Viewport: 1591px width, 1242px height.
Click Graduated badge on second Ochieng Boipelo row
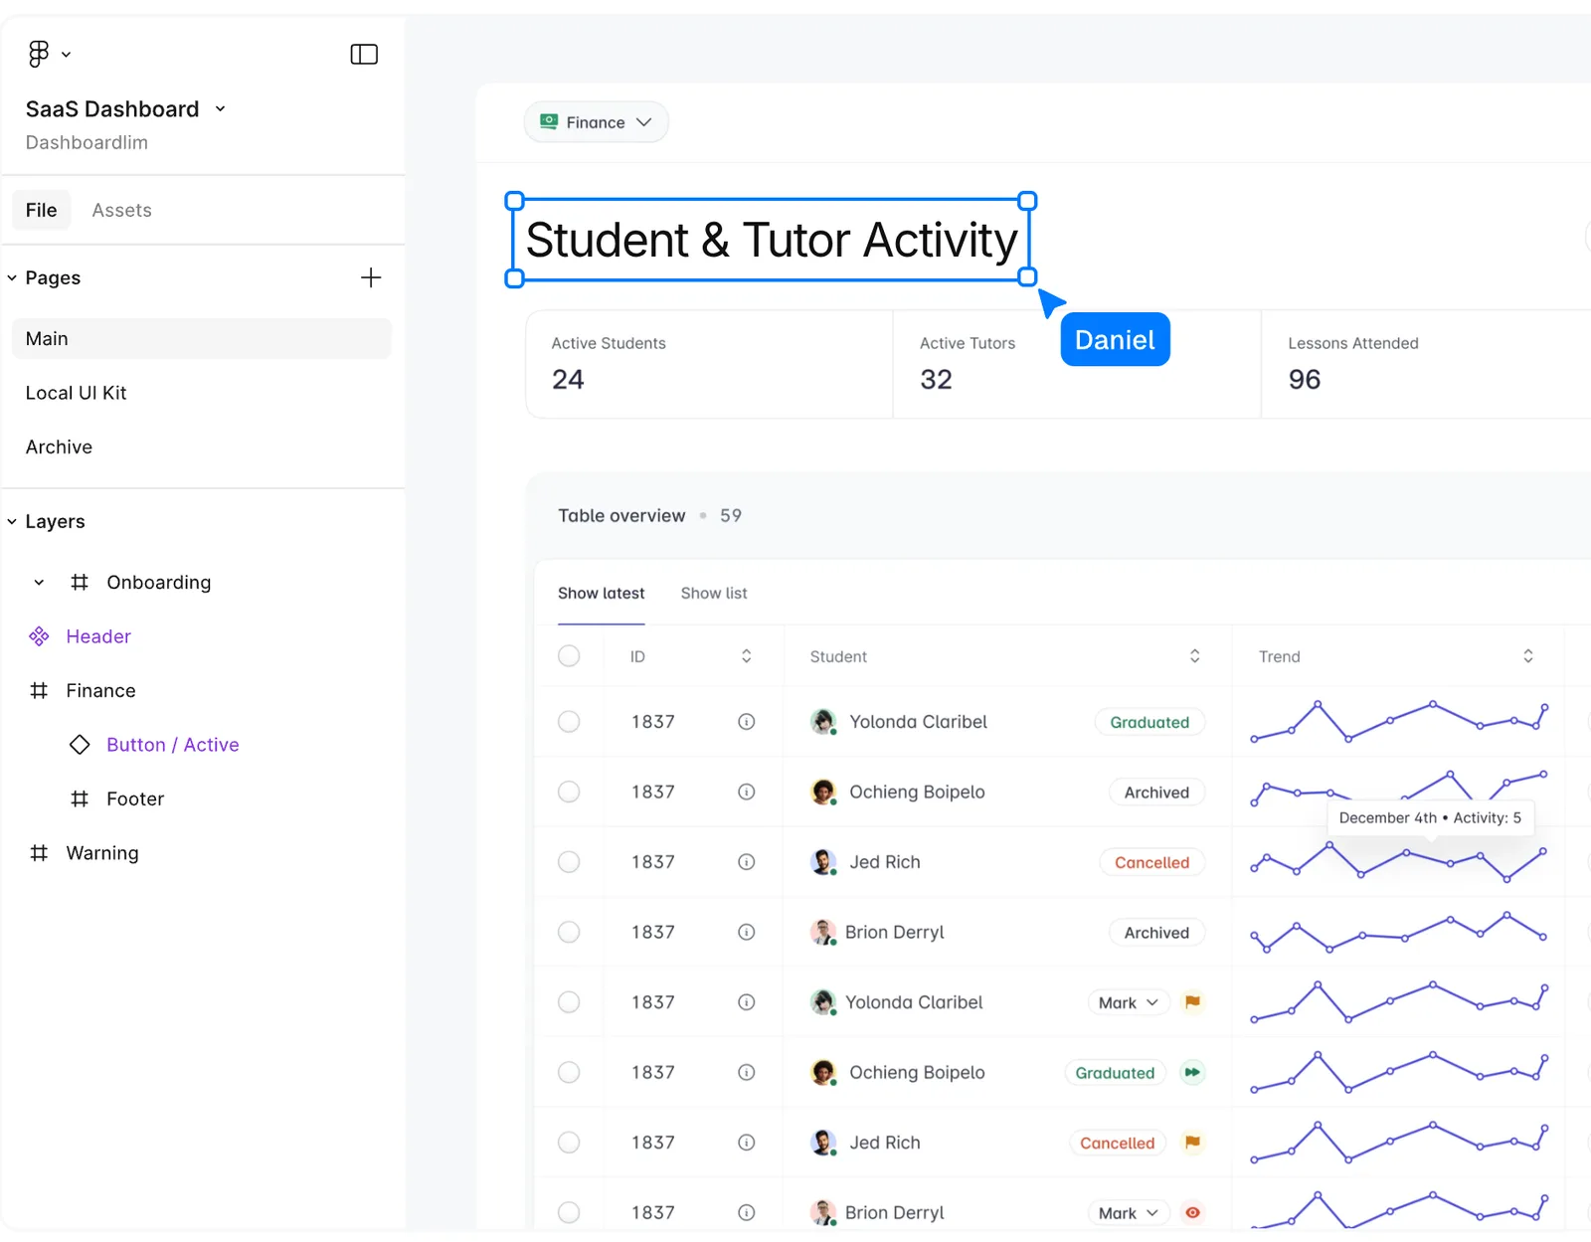1115,1073
